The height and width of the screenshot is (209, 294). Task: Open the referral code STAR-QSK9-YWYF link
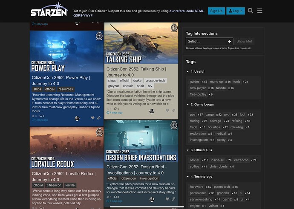click(139, 13)
